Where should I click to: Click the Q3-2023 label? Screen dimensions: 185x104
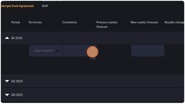(17, 95)
